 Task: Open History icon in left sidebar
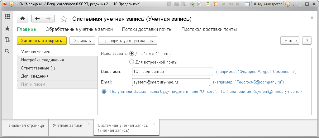7,40
